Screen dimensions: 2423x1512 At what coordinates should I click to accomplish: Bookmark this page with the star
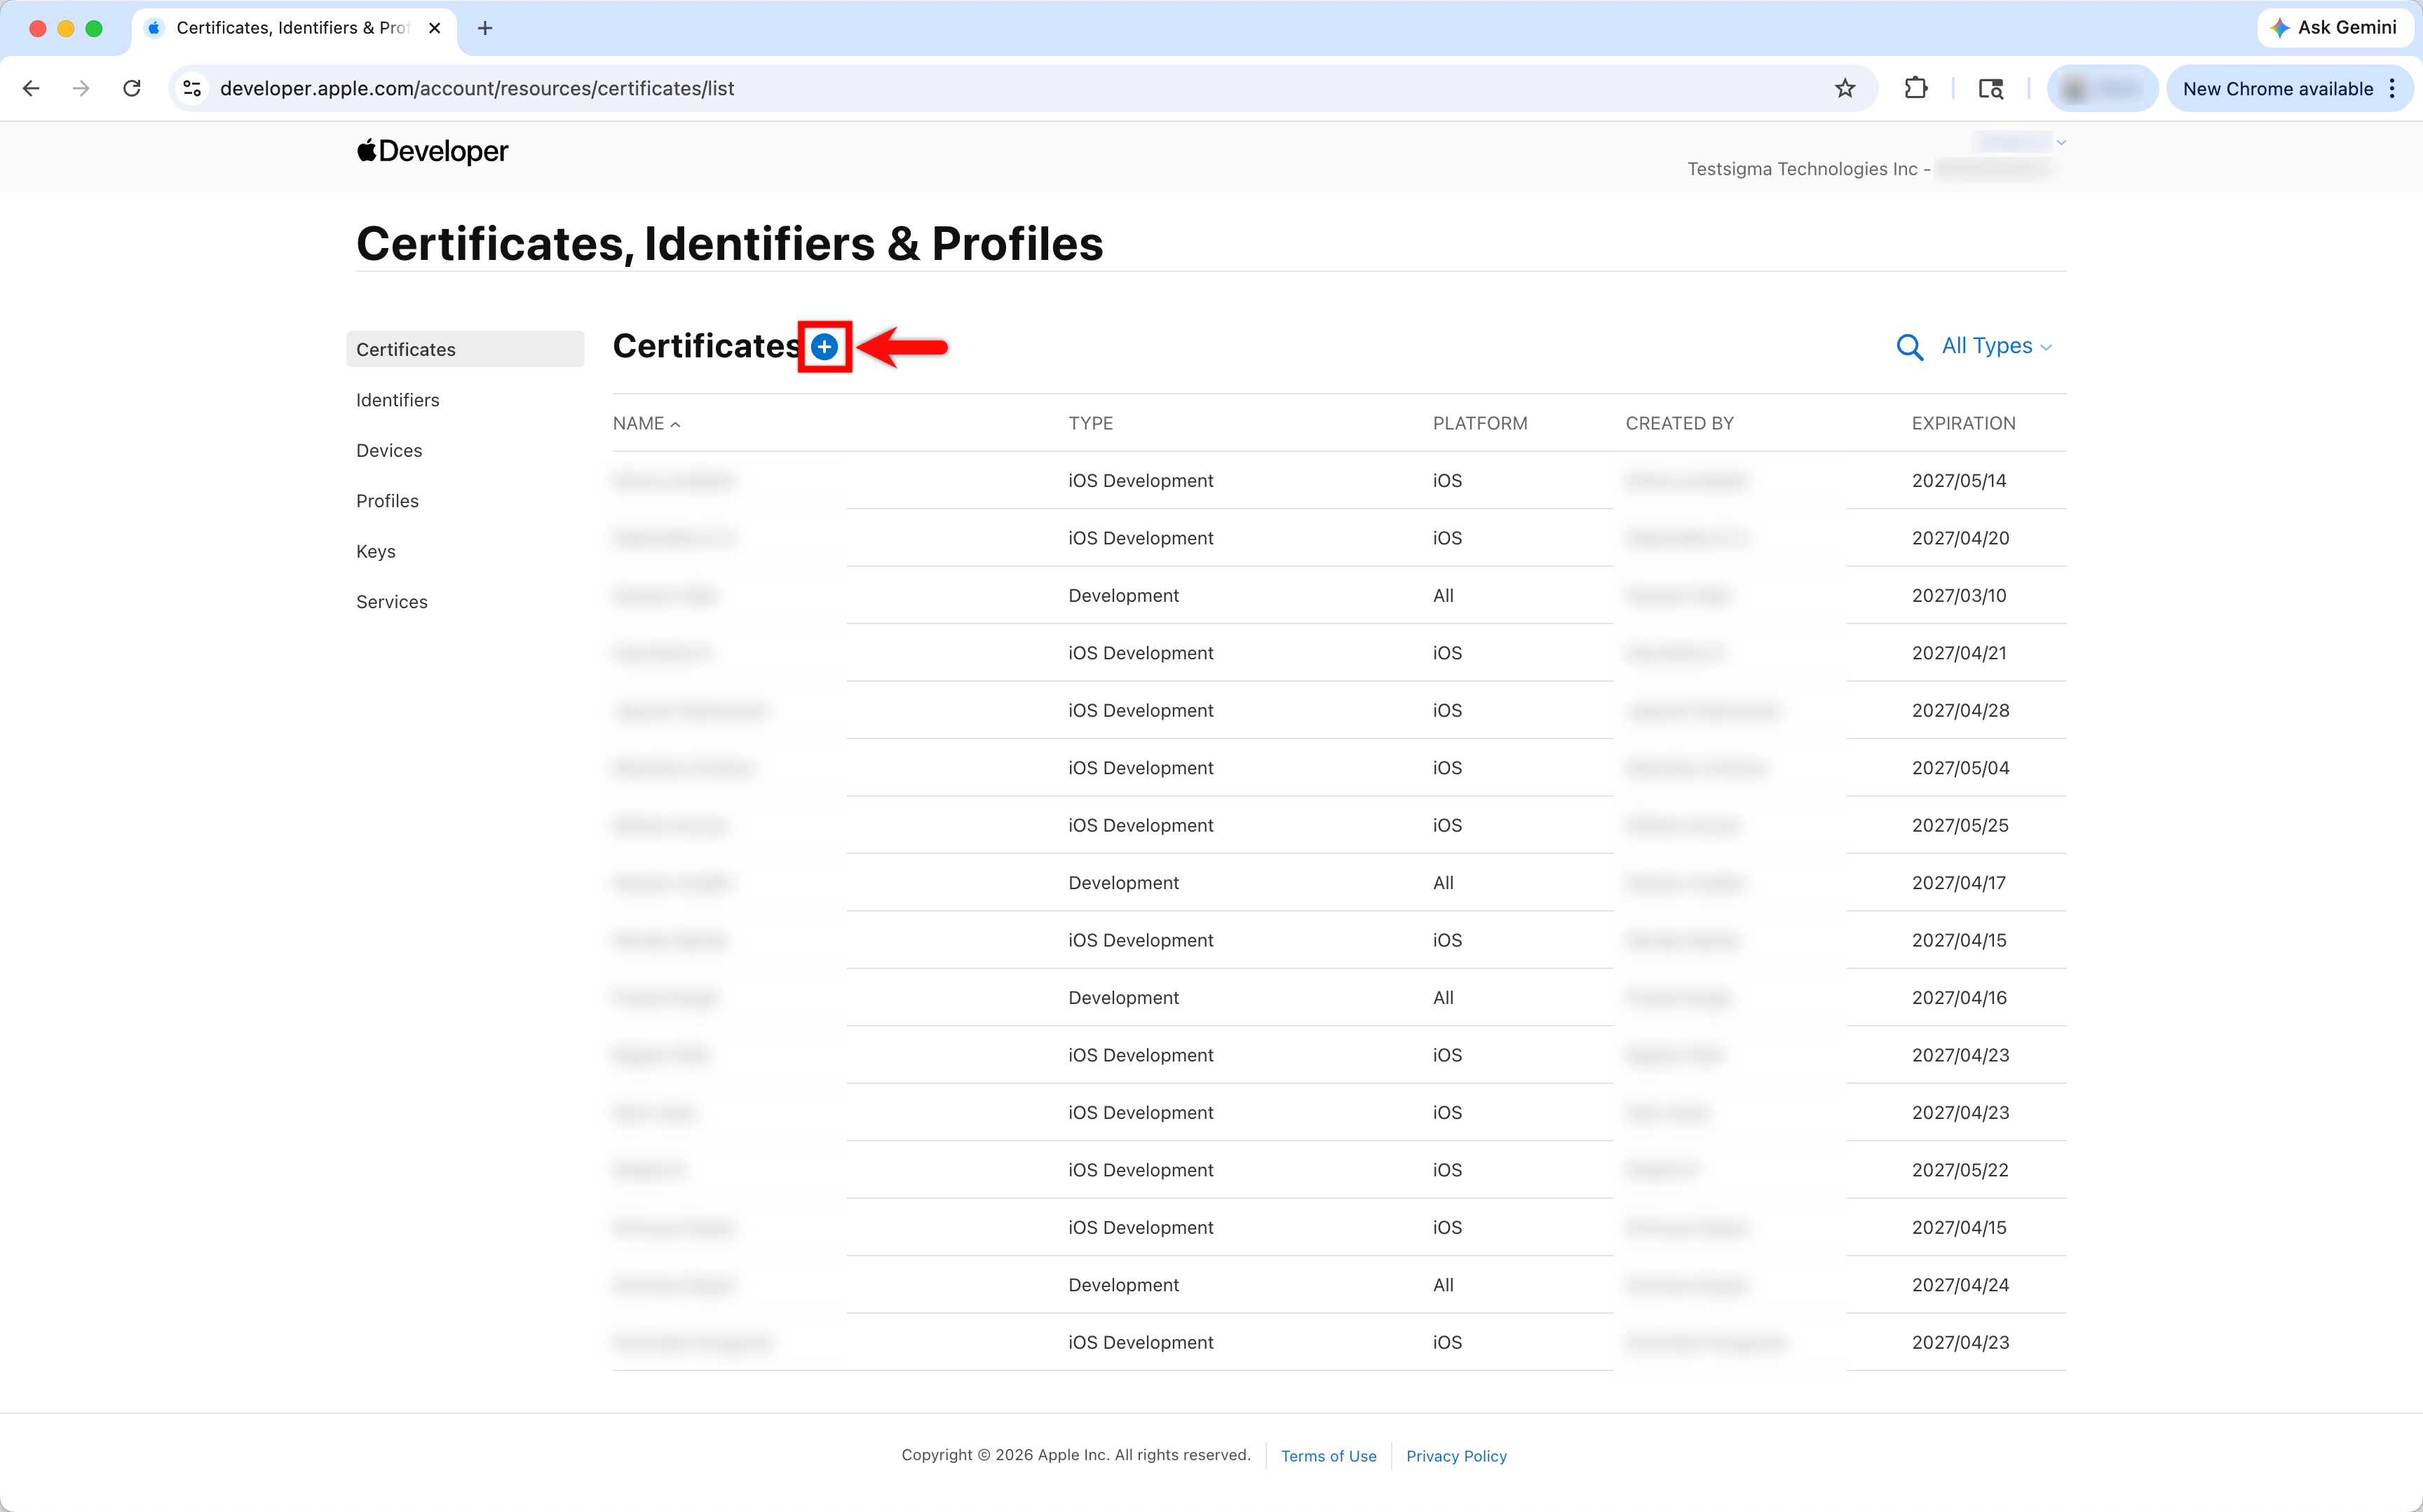[x=1845, y=88]
